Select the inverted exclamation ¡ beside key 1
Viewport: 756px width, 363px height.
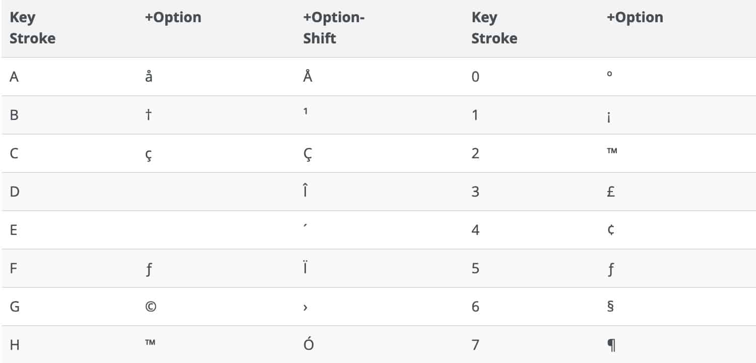coord(610,117)
